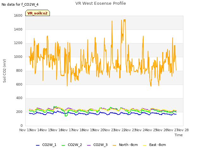Click the 200 y-axis tick label

point(19,112)
